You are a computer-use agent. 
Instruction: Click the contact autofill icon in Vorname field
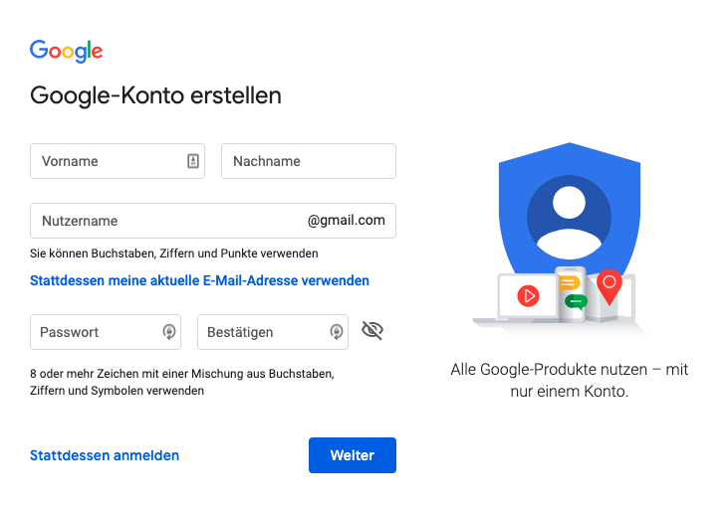(193, 161)
